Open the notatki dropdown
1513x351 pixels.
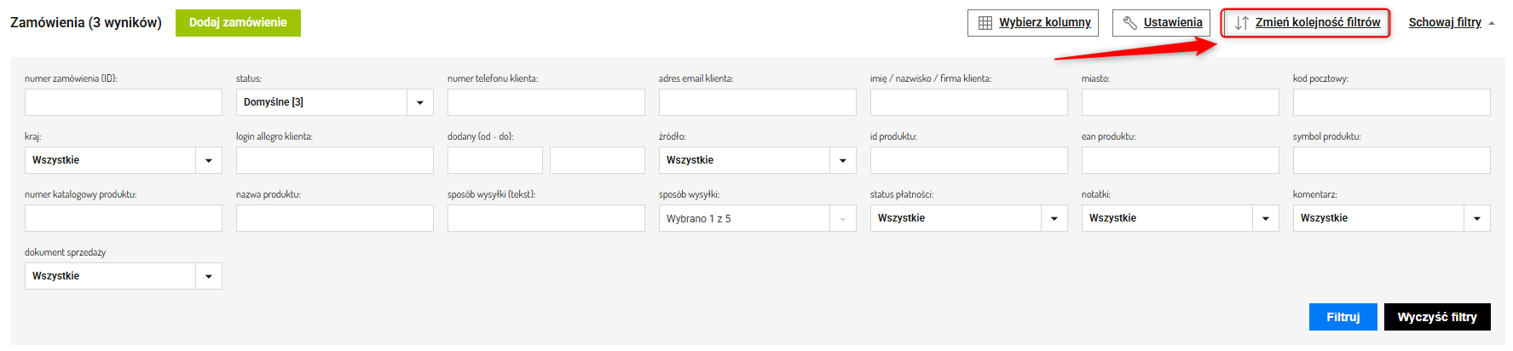tap(1181, 218)
